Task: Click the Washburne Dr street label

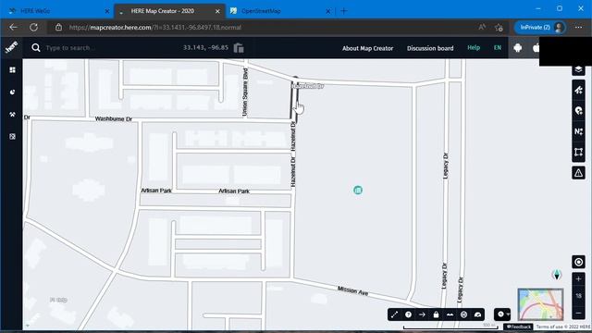Action: pos(114,119)
